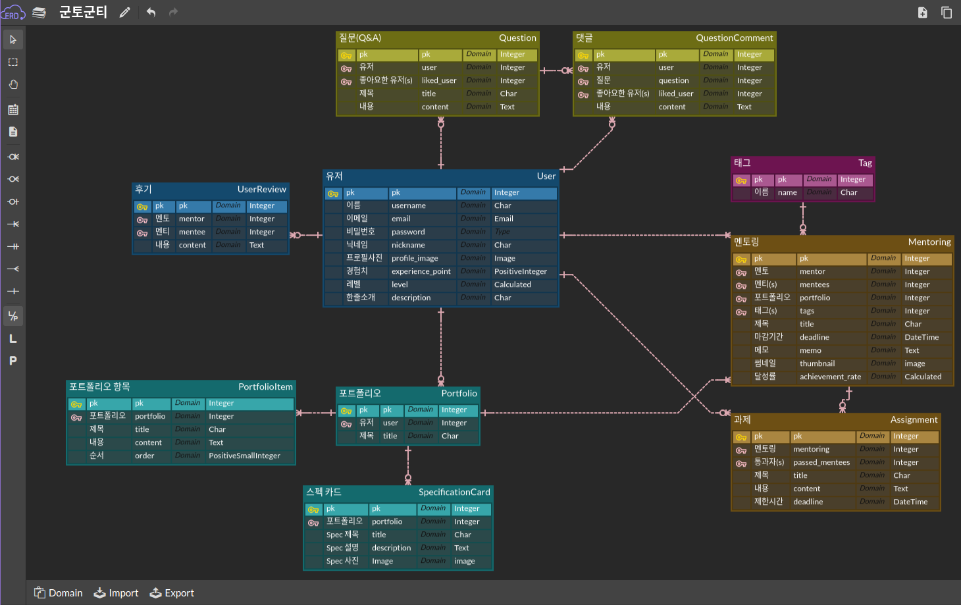961x605 pixels.
Task: Choose the hand pan tool
Action: tap(13, 84)
